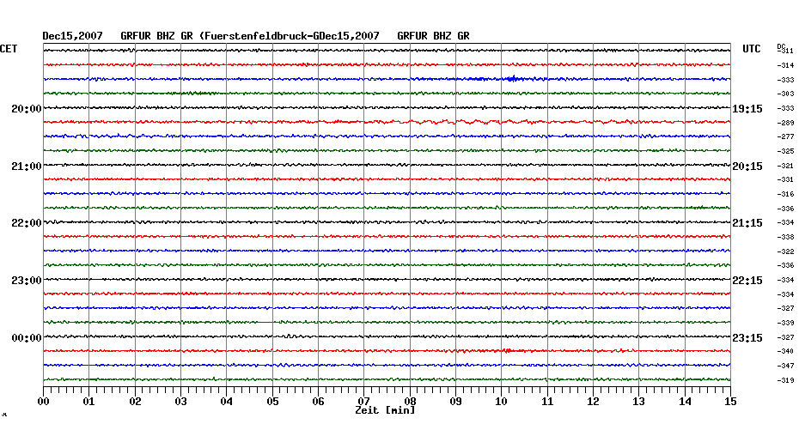Select the DC offset value -316
The width and height of the screenshot is (799, 424).
tap(786, 194)
